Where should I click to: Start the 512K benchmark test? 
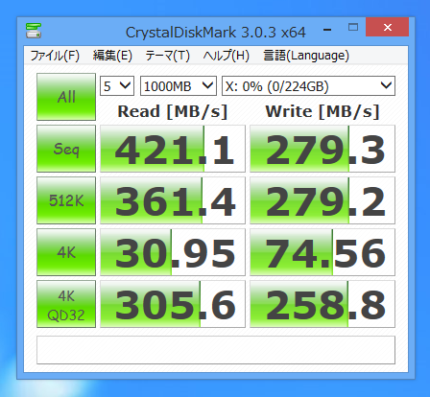(66, 200)
